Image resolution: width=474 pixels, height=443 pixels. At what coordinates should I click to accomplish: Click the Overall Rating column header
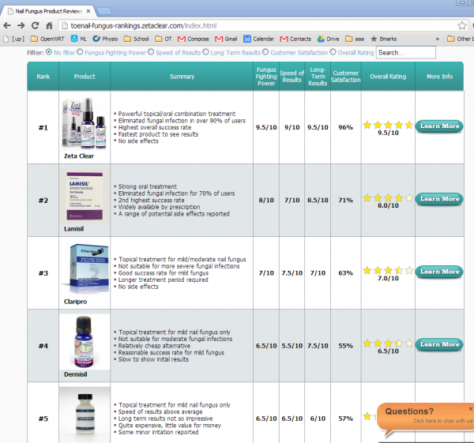click(x=388, y=77)
